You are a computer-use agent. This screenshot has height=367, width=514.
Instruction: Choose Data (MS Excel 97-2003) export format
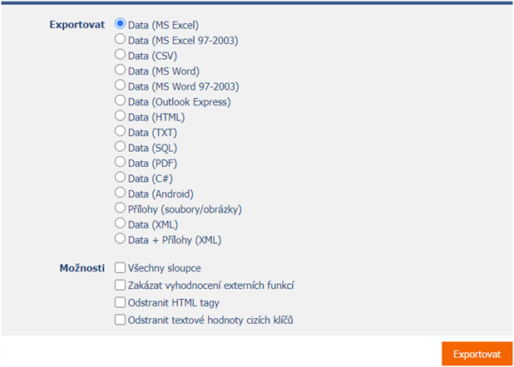click(120, 39)
